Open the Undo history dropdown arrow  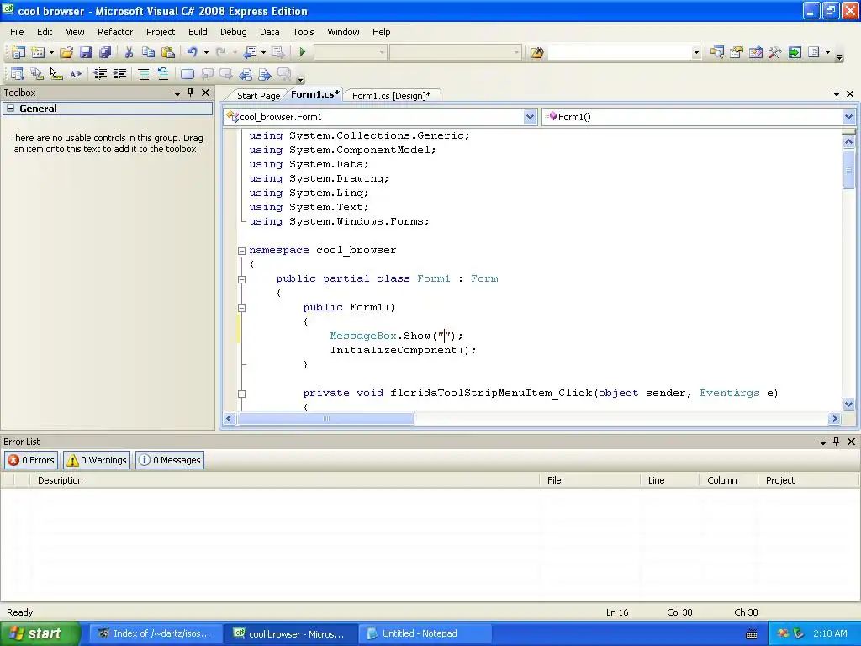[207, 52]
